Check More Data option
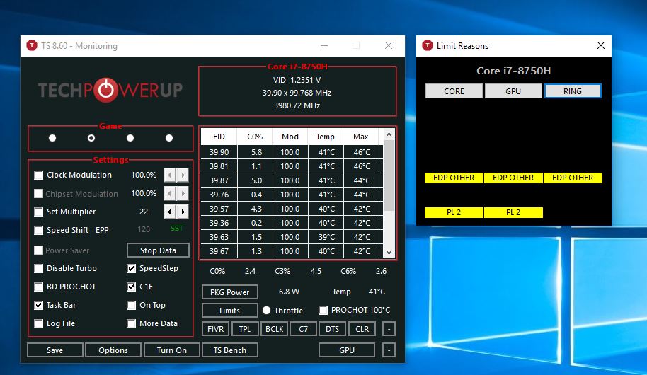This screenshot has width=647, height=375. 131,323
